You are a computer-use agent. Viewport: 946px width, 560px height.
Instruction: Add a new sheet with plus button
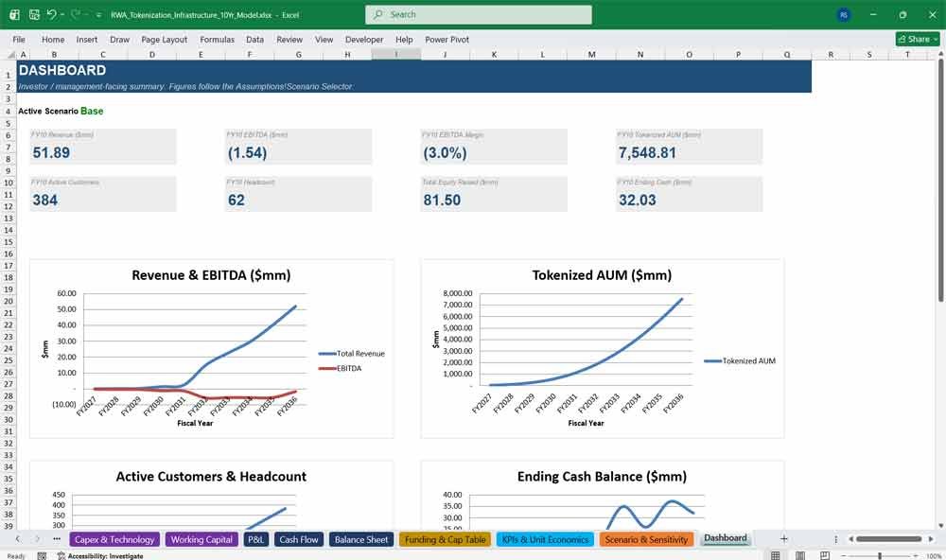tap(783, 539)
